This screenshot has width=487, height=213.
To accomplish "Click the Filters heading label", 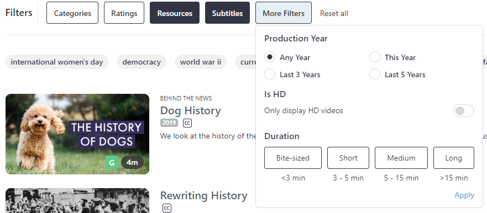I will point(19,13).
